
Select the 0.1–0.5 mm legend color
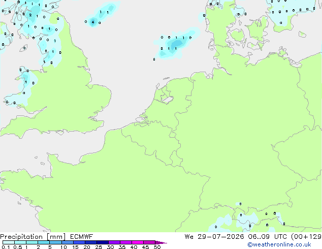tap(9, 242)
